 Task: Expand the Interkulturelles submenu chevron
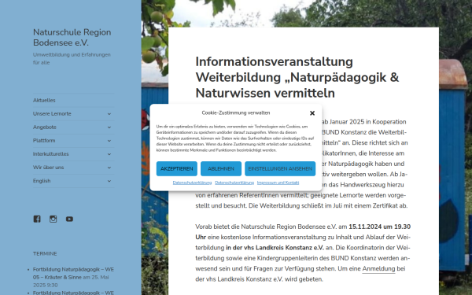(x=109, y=154)
